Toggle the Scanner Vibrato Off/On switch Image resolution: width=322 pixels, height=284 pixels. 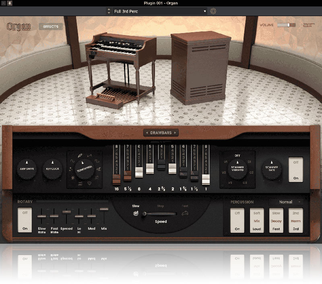click(296, 169)
